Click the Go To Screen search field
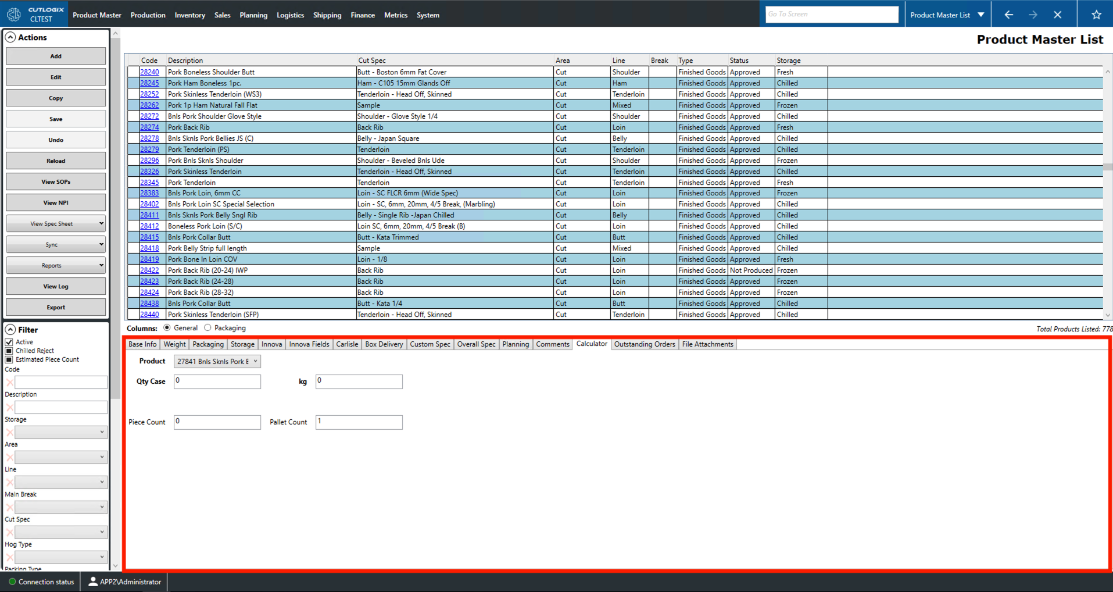 point(832,13)
